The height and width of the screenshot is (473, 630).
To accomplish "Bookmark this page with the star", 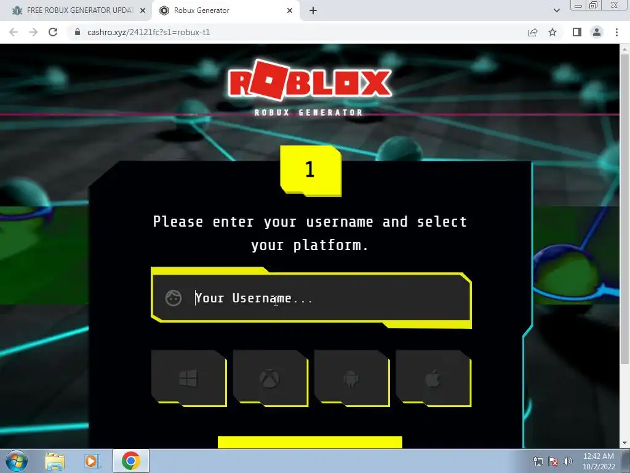I will (552, 32).
